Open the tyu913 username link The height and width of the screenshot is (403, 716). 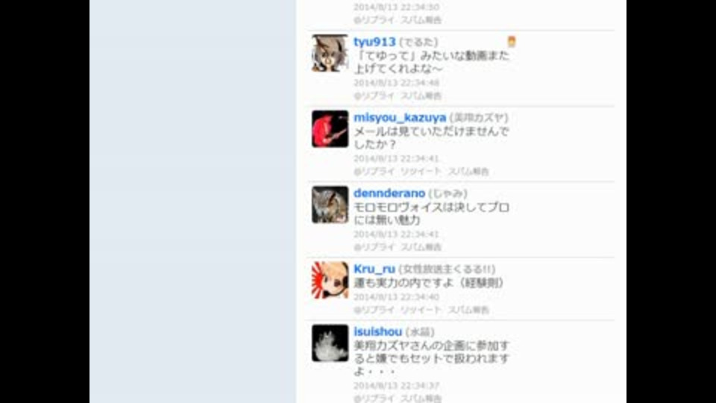374,42
